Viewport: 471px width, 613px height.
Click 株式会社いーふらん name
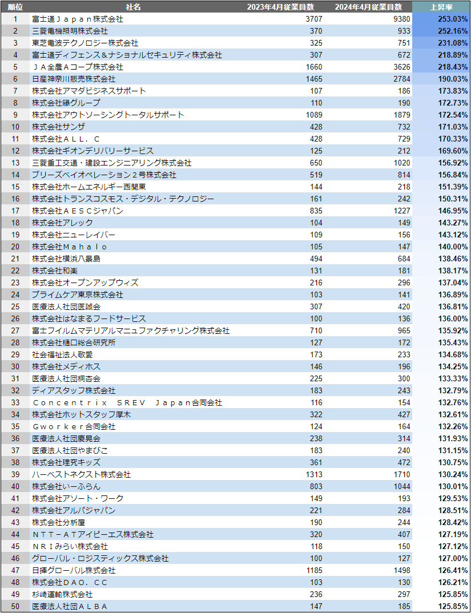coord(66,487)
